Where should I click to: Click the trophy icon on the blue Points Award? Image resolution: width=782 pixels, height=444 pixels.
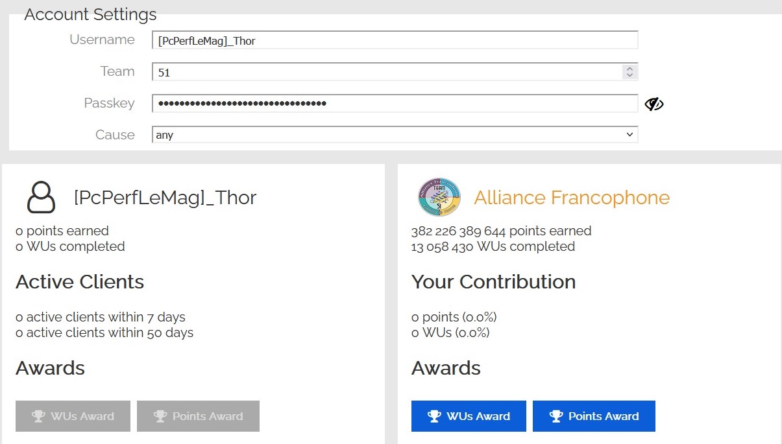pos(556,416)
